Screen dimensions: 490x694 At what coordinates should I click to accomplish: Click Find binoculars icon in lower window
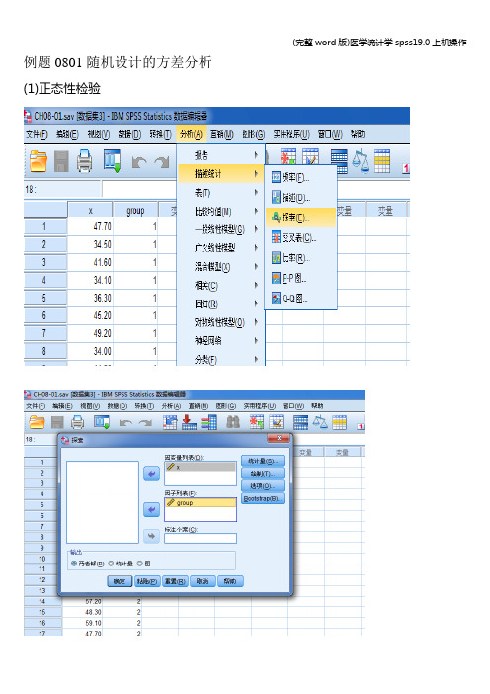(233, 422)
